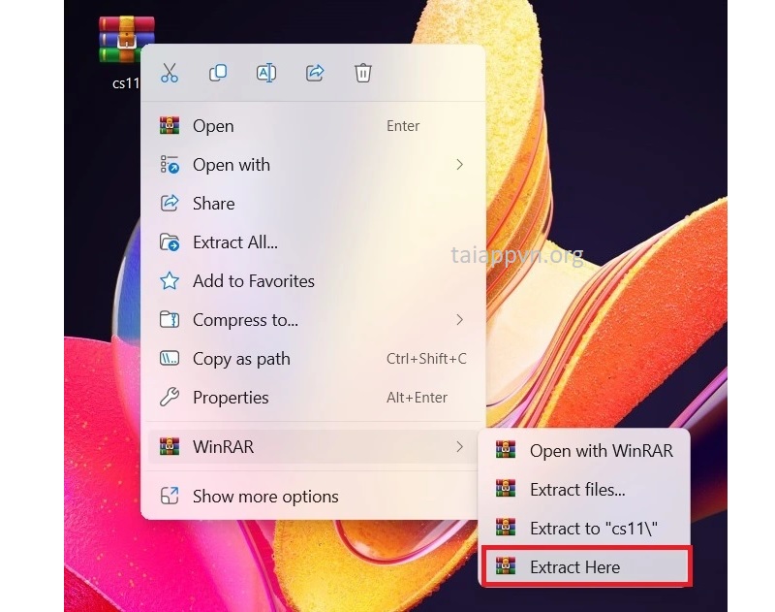This screenshot has width=775, height=612.
Task: Open Show more options
Action: (x=265, y=497)
